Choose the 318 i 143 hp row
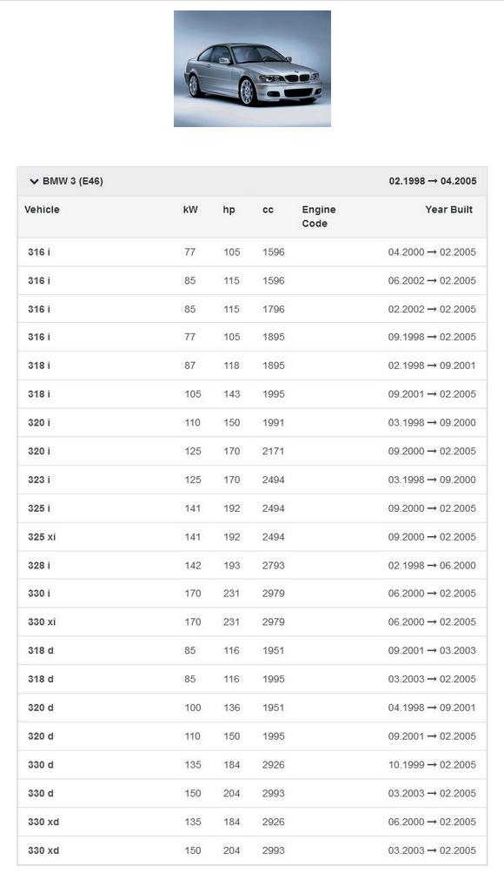Image resolution: width=504 pixels, height=873 pixels. [x=252, y=394]
